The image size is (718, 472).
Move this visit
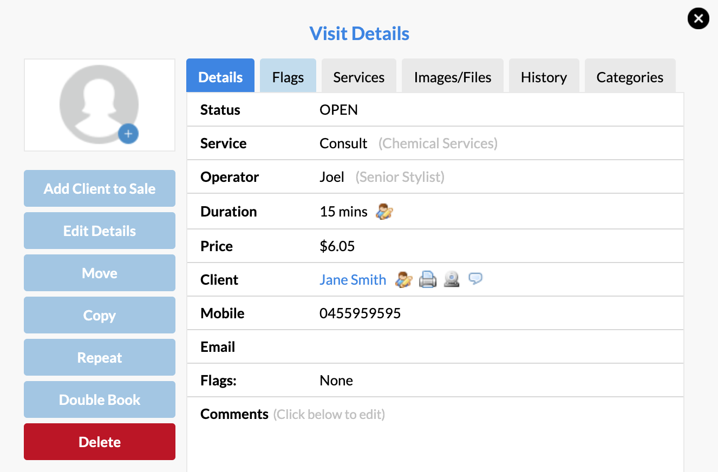coord(99,273)
